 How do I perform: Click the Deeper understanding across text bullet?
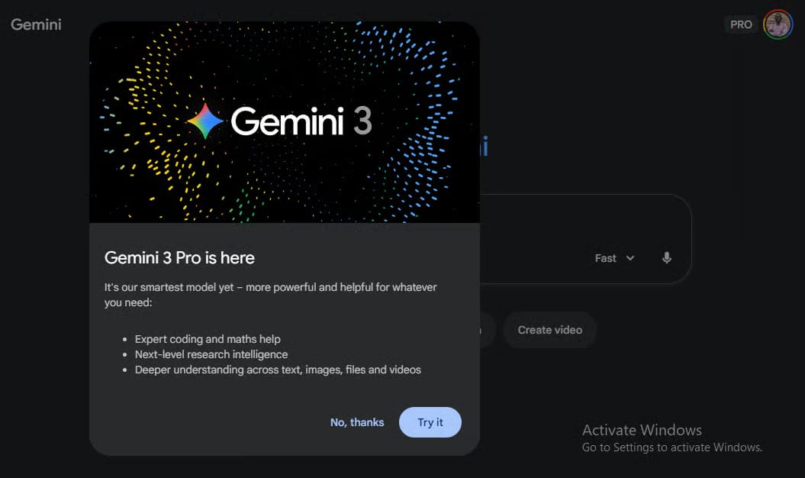point(278,370)
